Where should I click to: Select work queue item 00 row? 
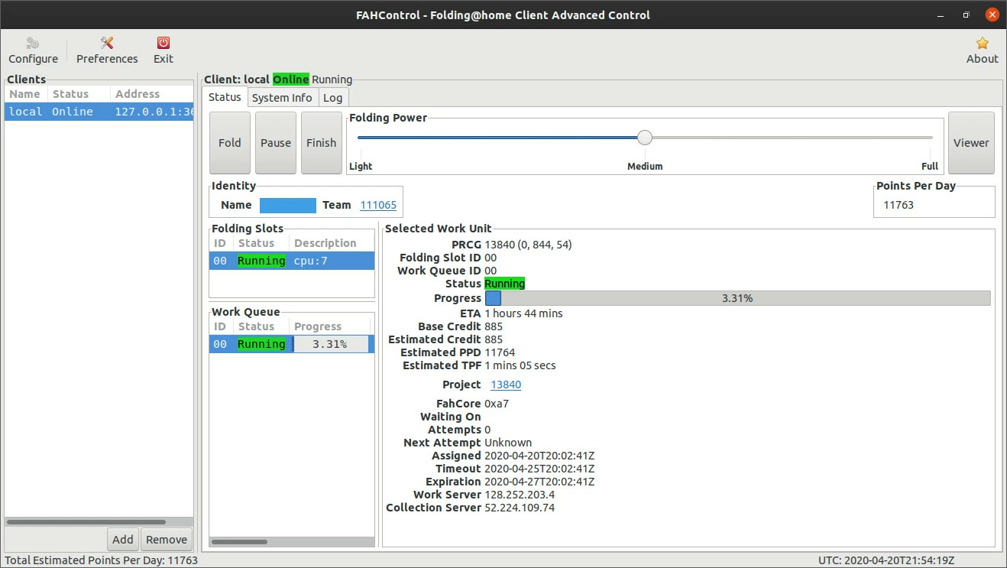292,344
